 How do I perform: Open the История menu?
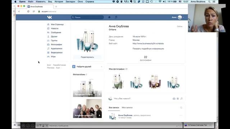click(59, 1)
